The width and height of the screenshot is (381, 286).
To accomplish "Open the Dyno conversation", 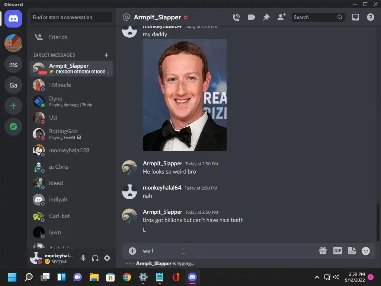I will coord(72,101).
